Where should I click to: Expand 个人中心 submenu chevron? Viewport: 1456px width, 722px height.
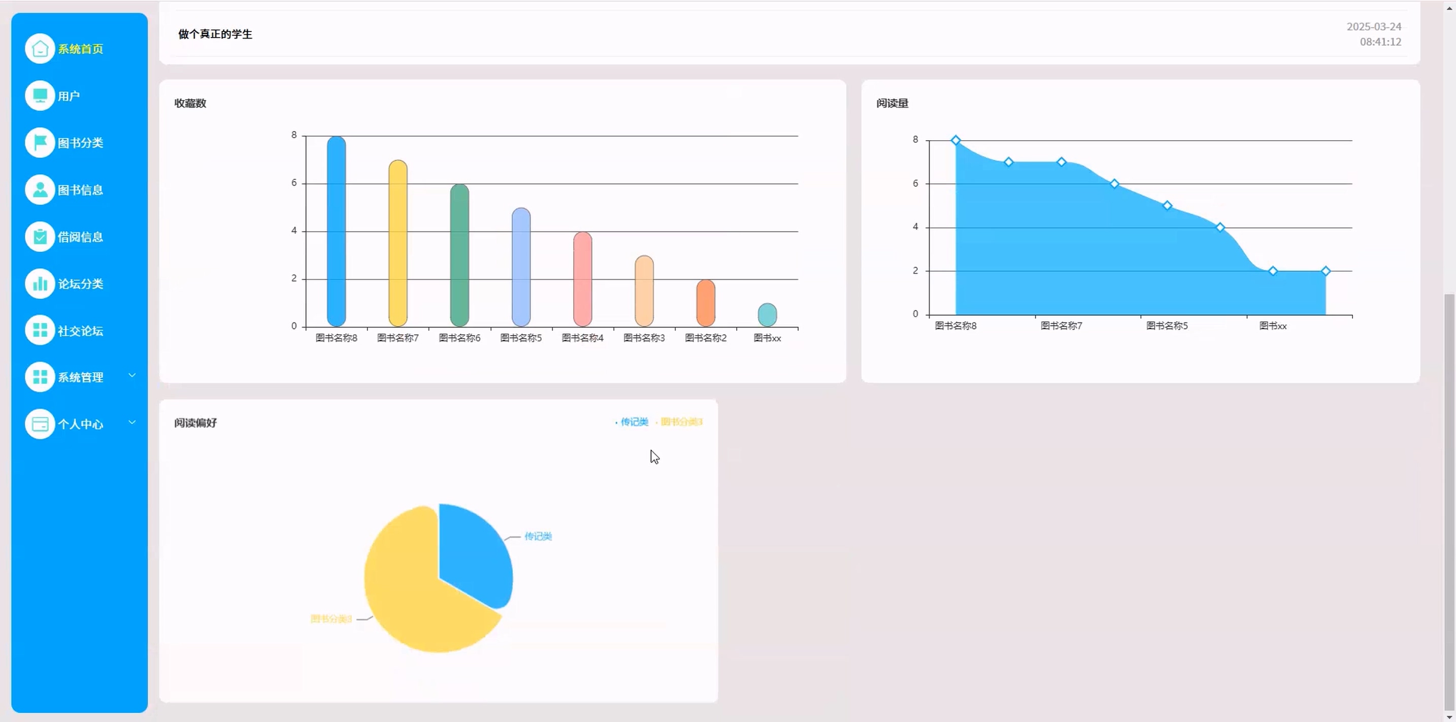(x=133, y=422)
